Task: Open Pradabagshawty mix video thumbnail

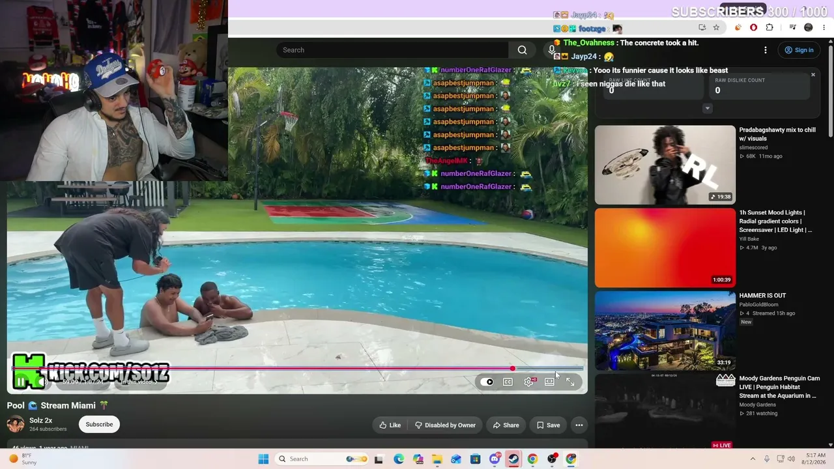Action: (x=665, y=165)
